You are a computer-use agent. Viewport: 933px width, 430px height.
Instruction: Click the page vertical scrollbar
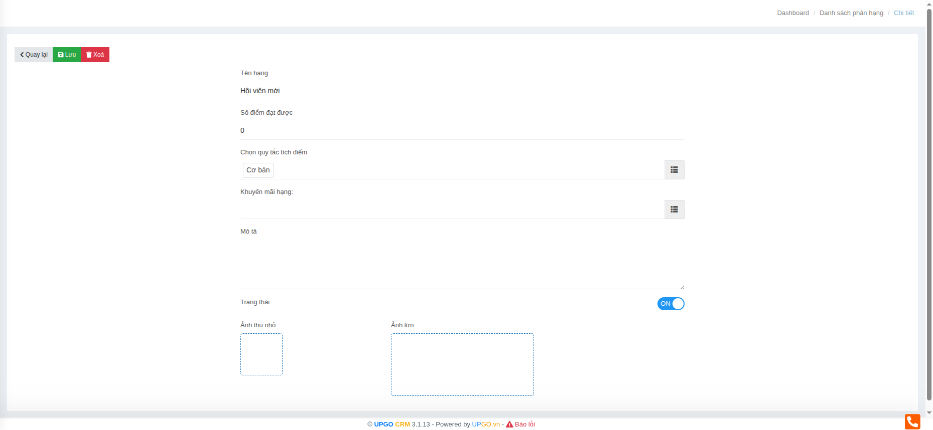point(929,200)
